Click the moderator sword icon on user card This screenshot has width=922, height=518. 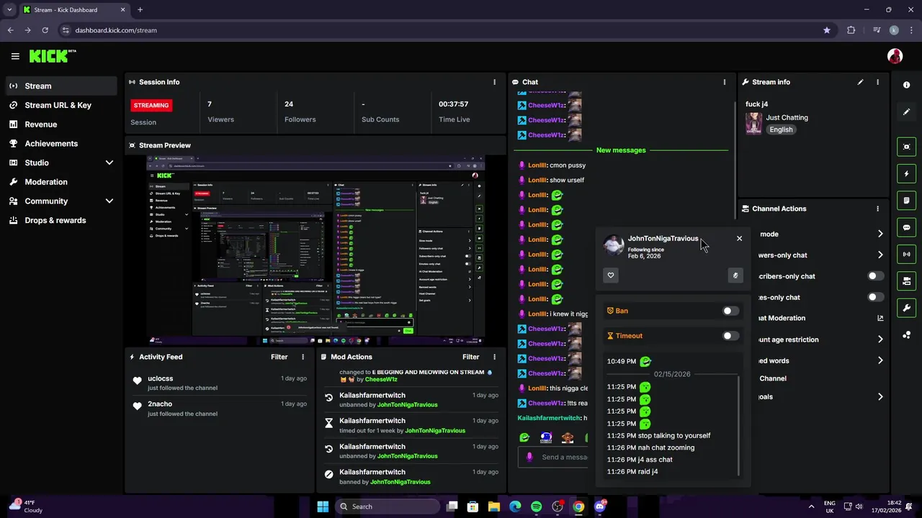735,275
